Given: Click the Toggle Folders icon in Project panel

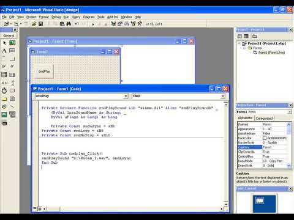Looking at the screenshot, I should pyautogui.click(x=255, y=36).
